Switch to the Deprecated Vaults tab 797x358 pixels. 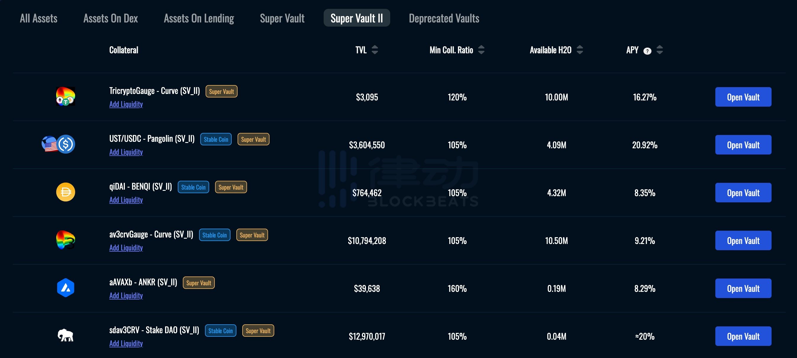point(444,18)
